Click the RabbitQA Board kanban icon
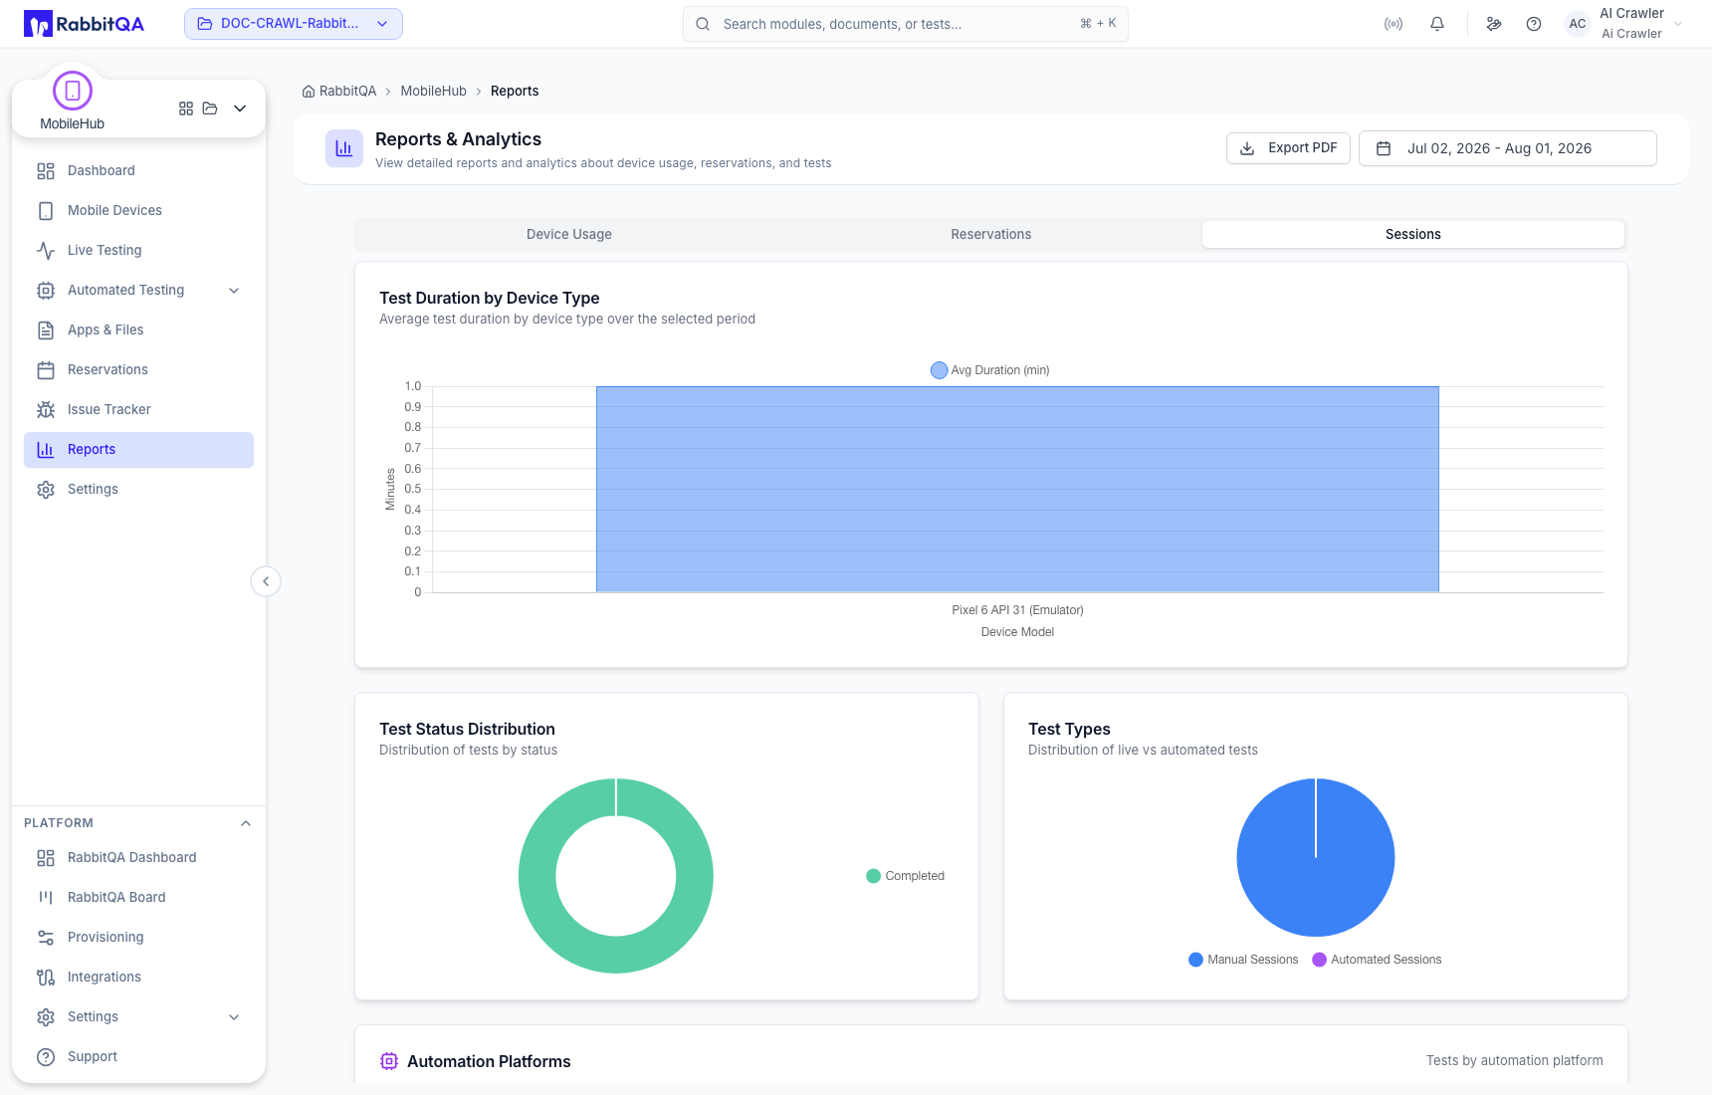This screenshot has width=1712, height=1095. [46, 898]
